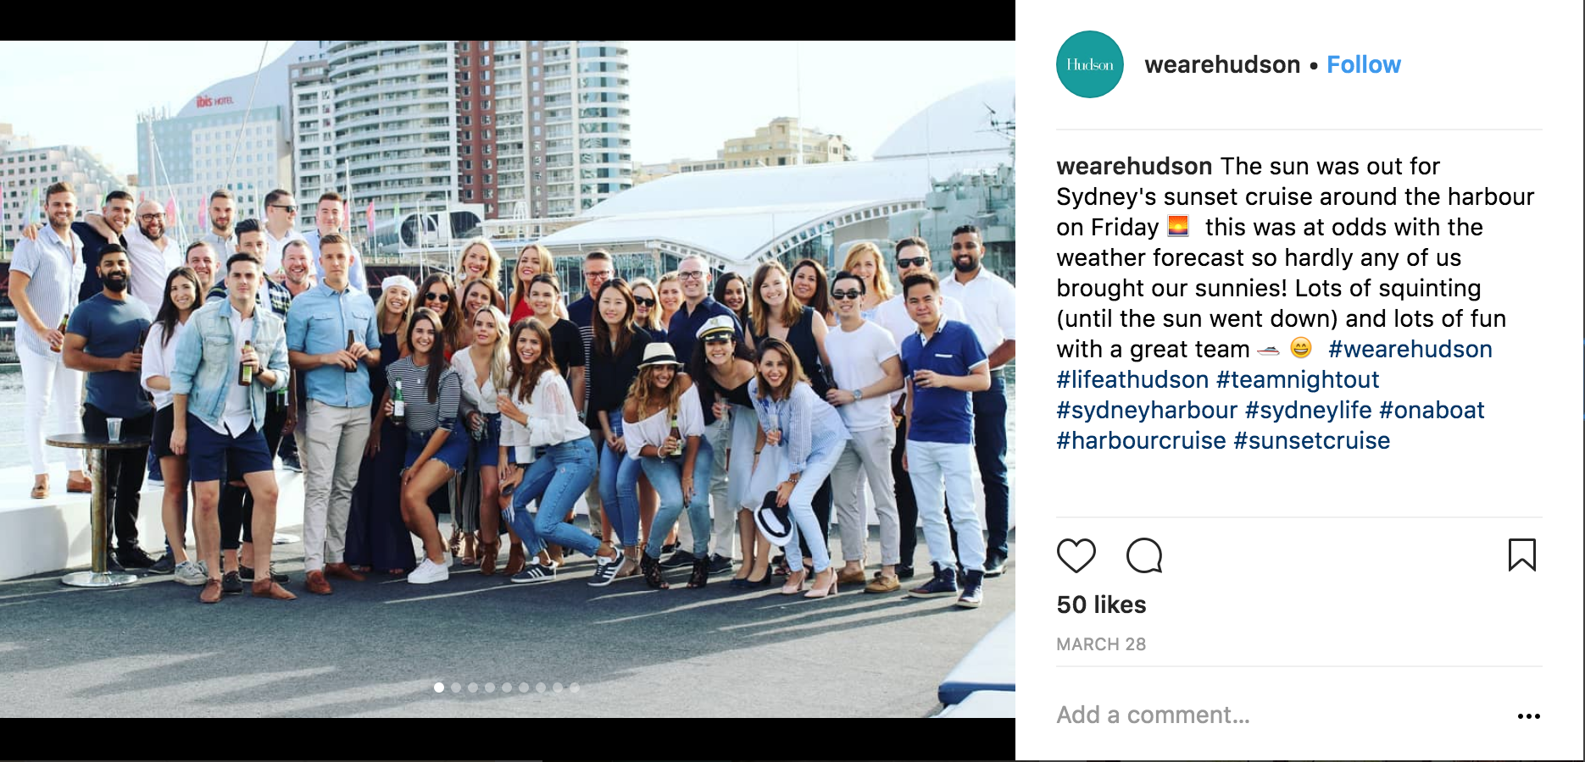Screen dimensions: 1585x762
Task: Follow the wearehudson account
Action: tap(1364, 64)
